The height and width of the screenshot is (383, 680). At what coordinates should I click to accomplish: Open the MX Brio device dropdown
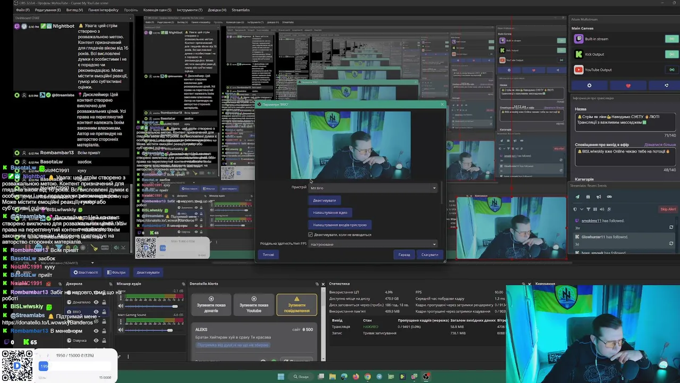(373, 188)
